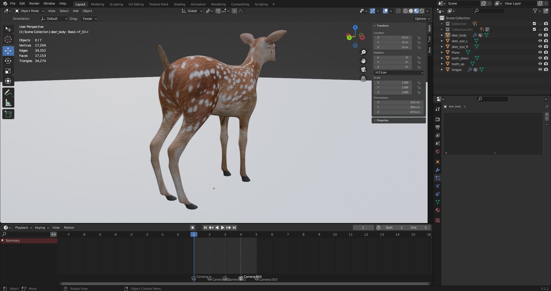The width and height of the screenshot is (551, 291).
Task: Select the Annotate tool
Action: click(8, 92)
